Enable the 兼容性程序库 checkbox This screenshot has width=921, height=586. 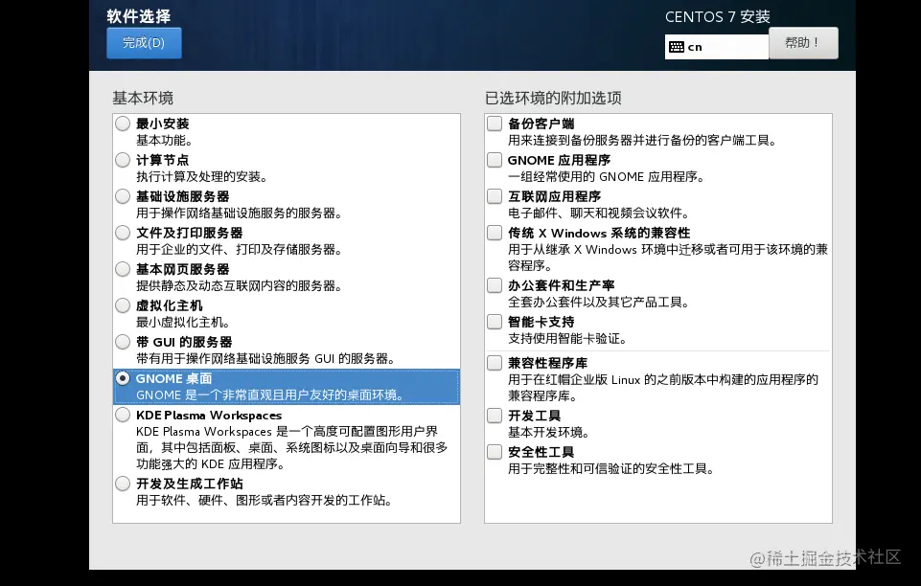[495, 363]
